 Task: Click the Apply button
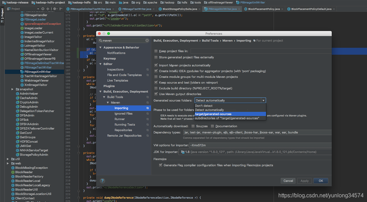pyautogui.click(x=305, y=181)
